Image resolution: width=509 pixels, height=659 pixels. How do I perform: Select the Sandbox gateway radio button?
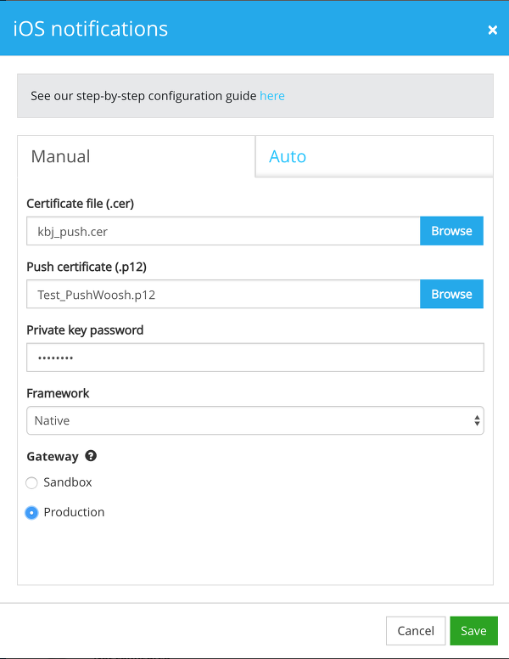click(31, 483)
